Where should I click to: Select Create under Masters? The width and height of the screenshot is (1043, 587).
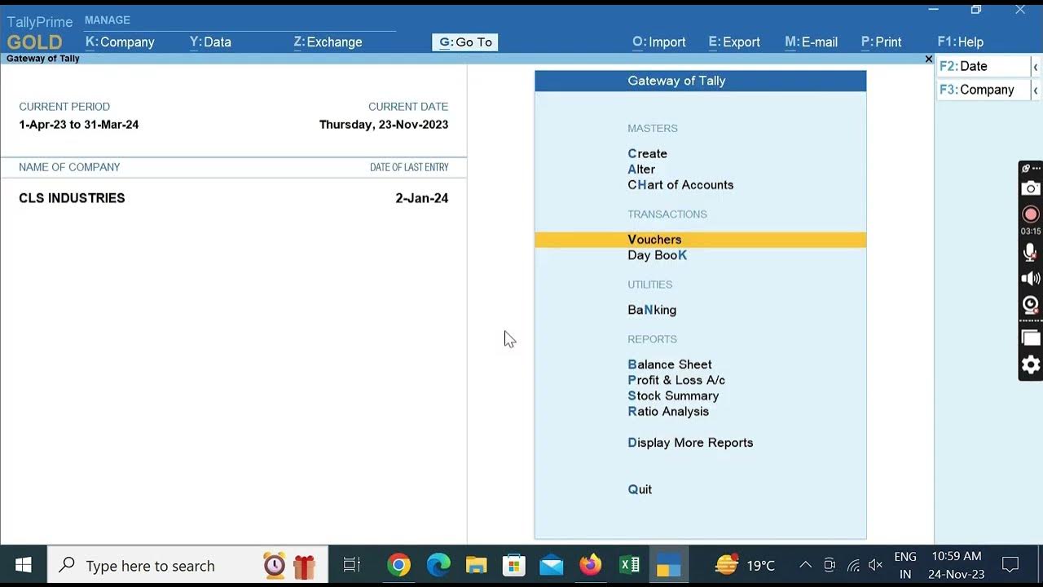click(647, 153)
